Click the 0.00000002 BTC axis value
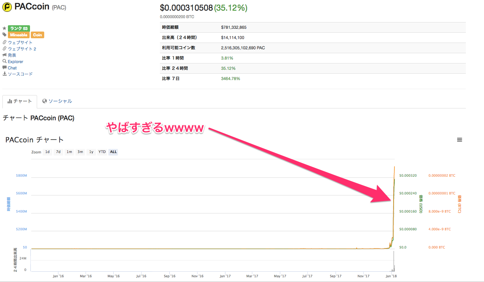This screenshot has height=282, width=484. tap(442, 176)
